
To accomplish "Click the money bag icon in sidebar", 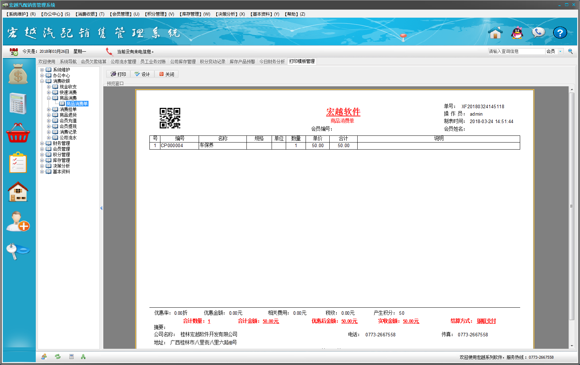I will click(18, 74).
